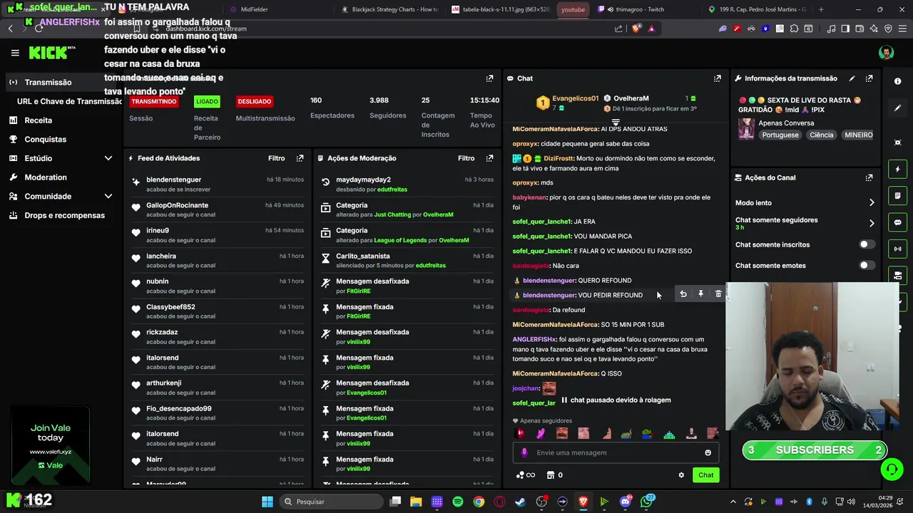913x513 pixels.
Task: Collapse the chat leaderboard arrow
Action: [616, 123]
